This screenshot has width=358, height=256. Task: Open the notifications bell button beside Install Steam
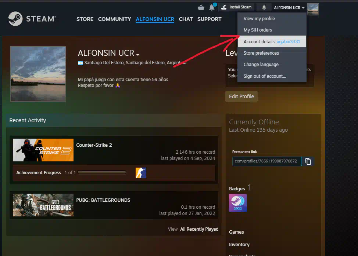pyautogui.click(x=264, y=7)
